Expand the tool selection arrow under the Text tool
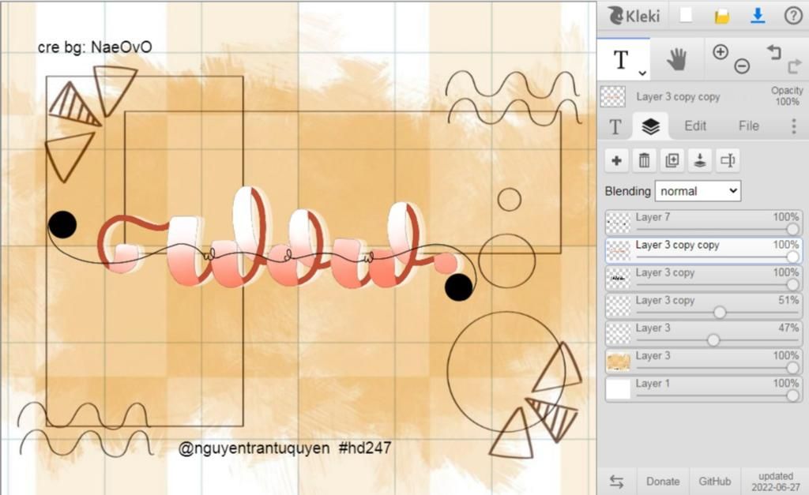The image size is (809, 495). pos(642,73)
